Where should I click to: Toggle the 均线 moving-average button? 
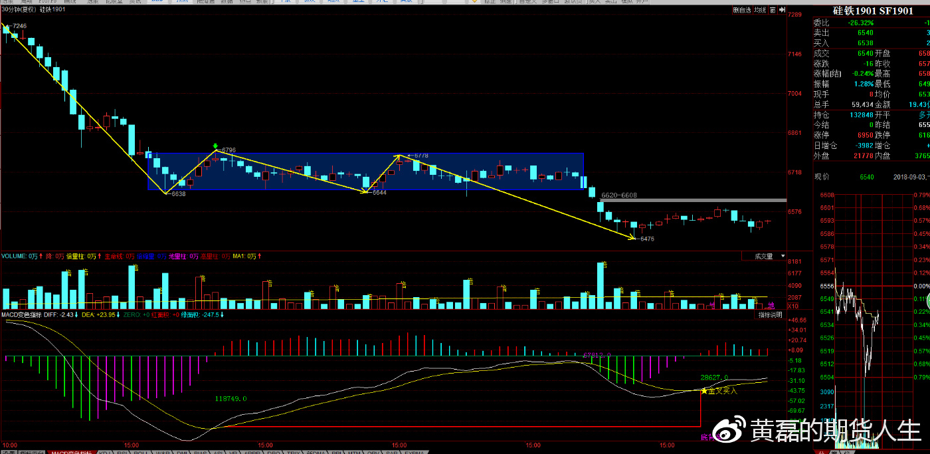(x=760, y=10)
